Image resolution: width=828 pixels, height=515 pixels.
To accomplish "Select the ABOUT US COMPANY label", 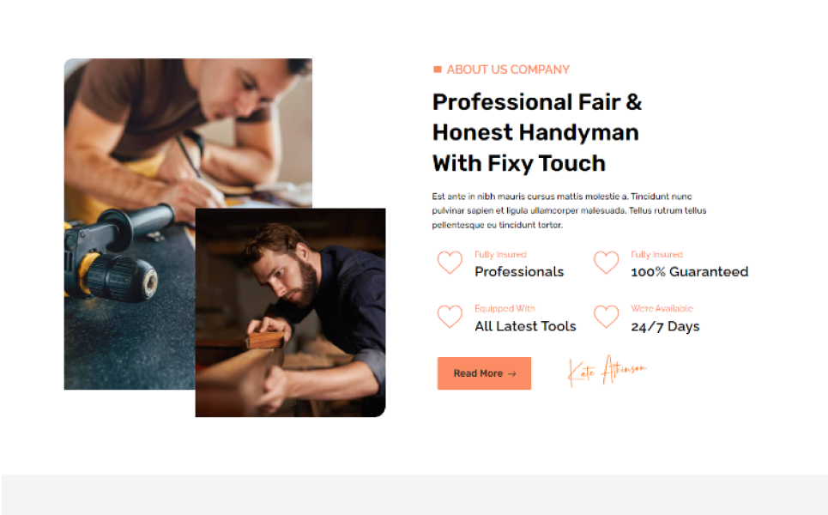I will coord(508,70).
